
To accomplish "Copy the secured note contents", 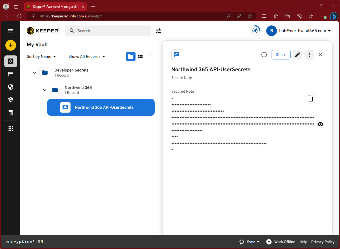I will [310, 99].
